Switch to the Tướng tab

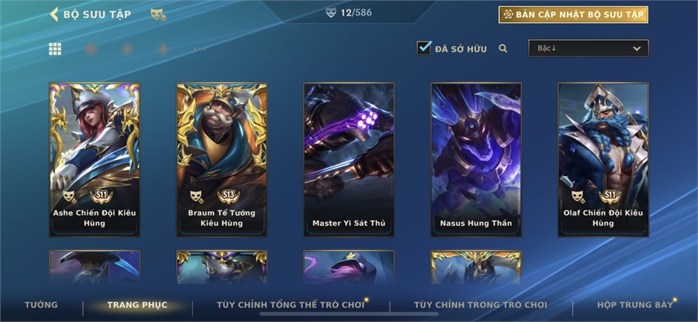(x=41, y=305)
